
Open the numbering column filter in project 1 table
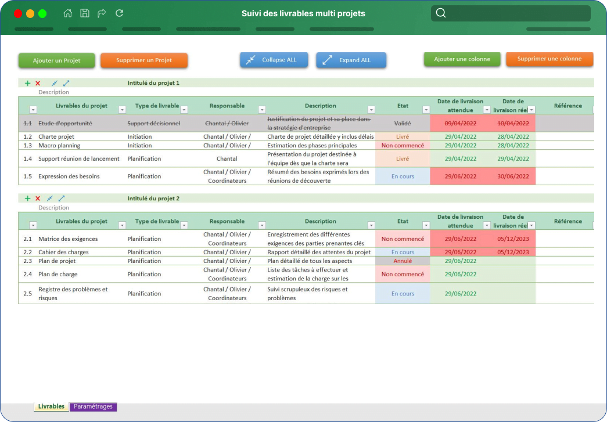click(33, 110)
